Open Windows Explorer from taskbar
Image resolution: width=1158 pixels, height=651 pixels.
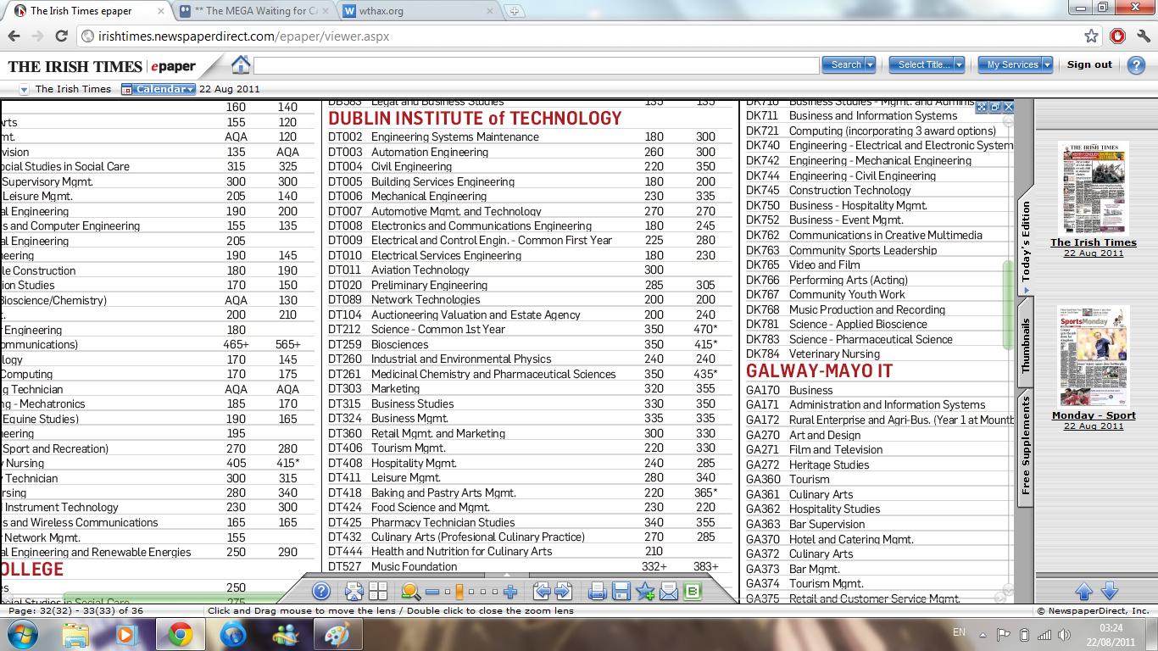coord(76,634)
